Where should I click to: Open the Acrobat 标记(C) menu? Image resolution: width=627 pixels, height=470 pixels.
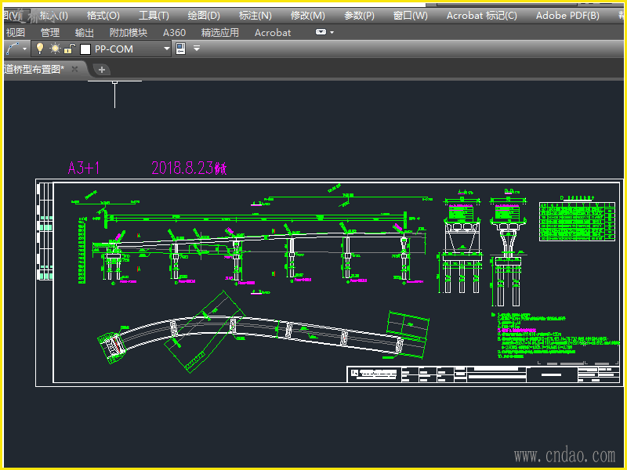[x=481, y=15]
